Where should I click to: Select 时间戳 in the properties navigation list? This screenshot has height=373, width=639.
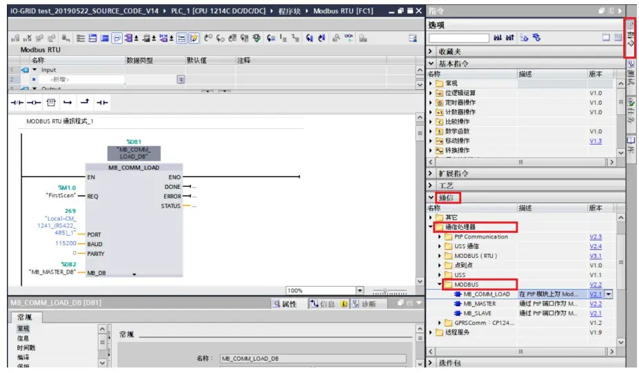point(26,347)
